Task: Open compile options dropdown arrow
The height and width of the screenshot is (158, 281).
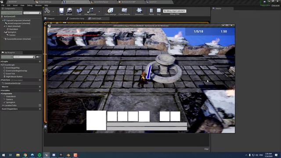Action: [x=53, y=12]
